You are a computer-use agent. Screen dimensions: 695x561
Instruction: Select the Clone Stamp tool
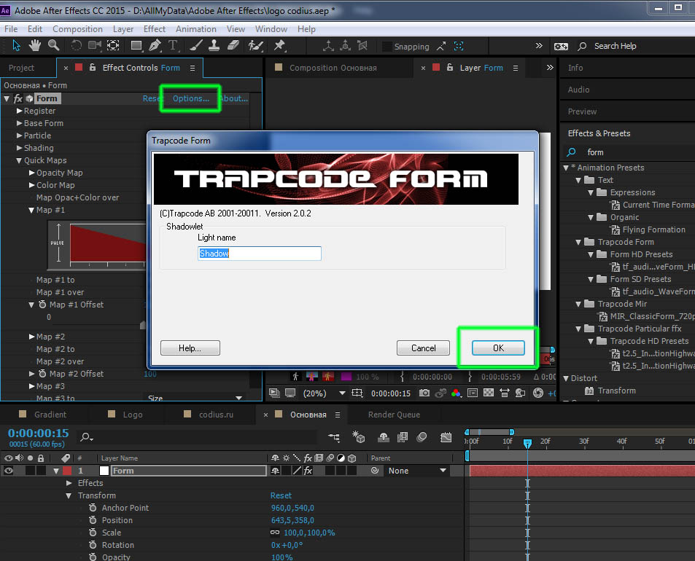tap(214, 46)
